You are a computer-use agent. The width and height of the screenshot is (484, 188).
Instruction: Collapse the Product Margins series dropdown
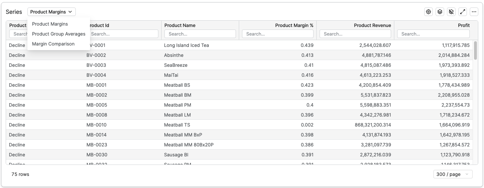tap(51, 12)
